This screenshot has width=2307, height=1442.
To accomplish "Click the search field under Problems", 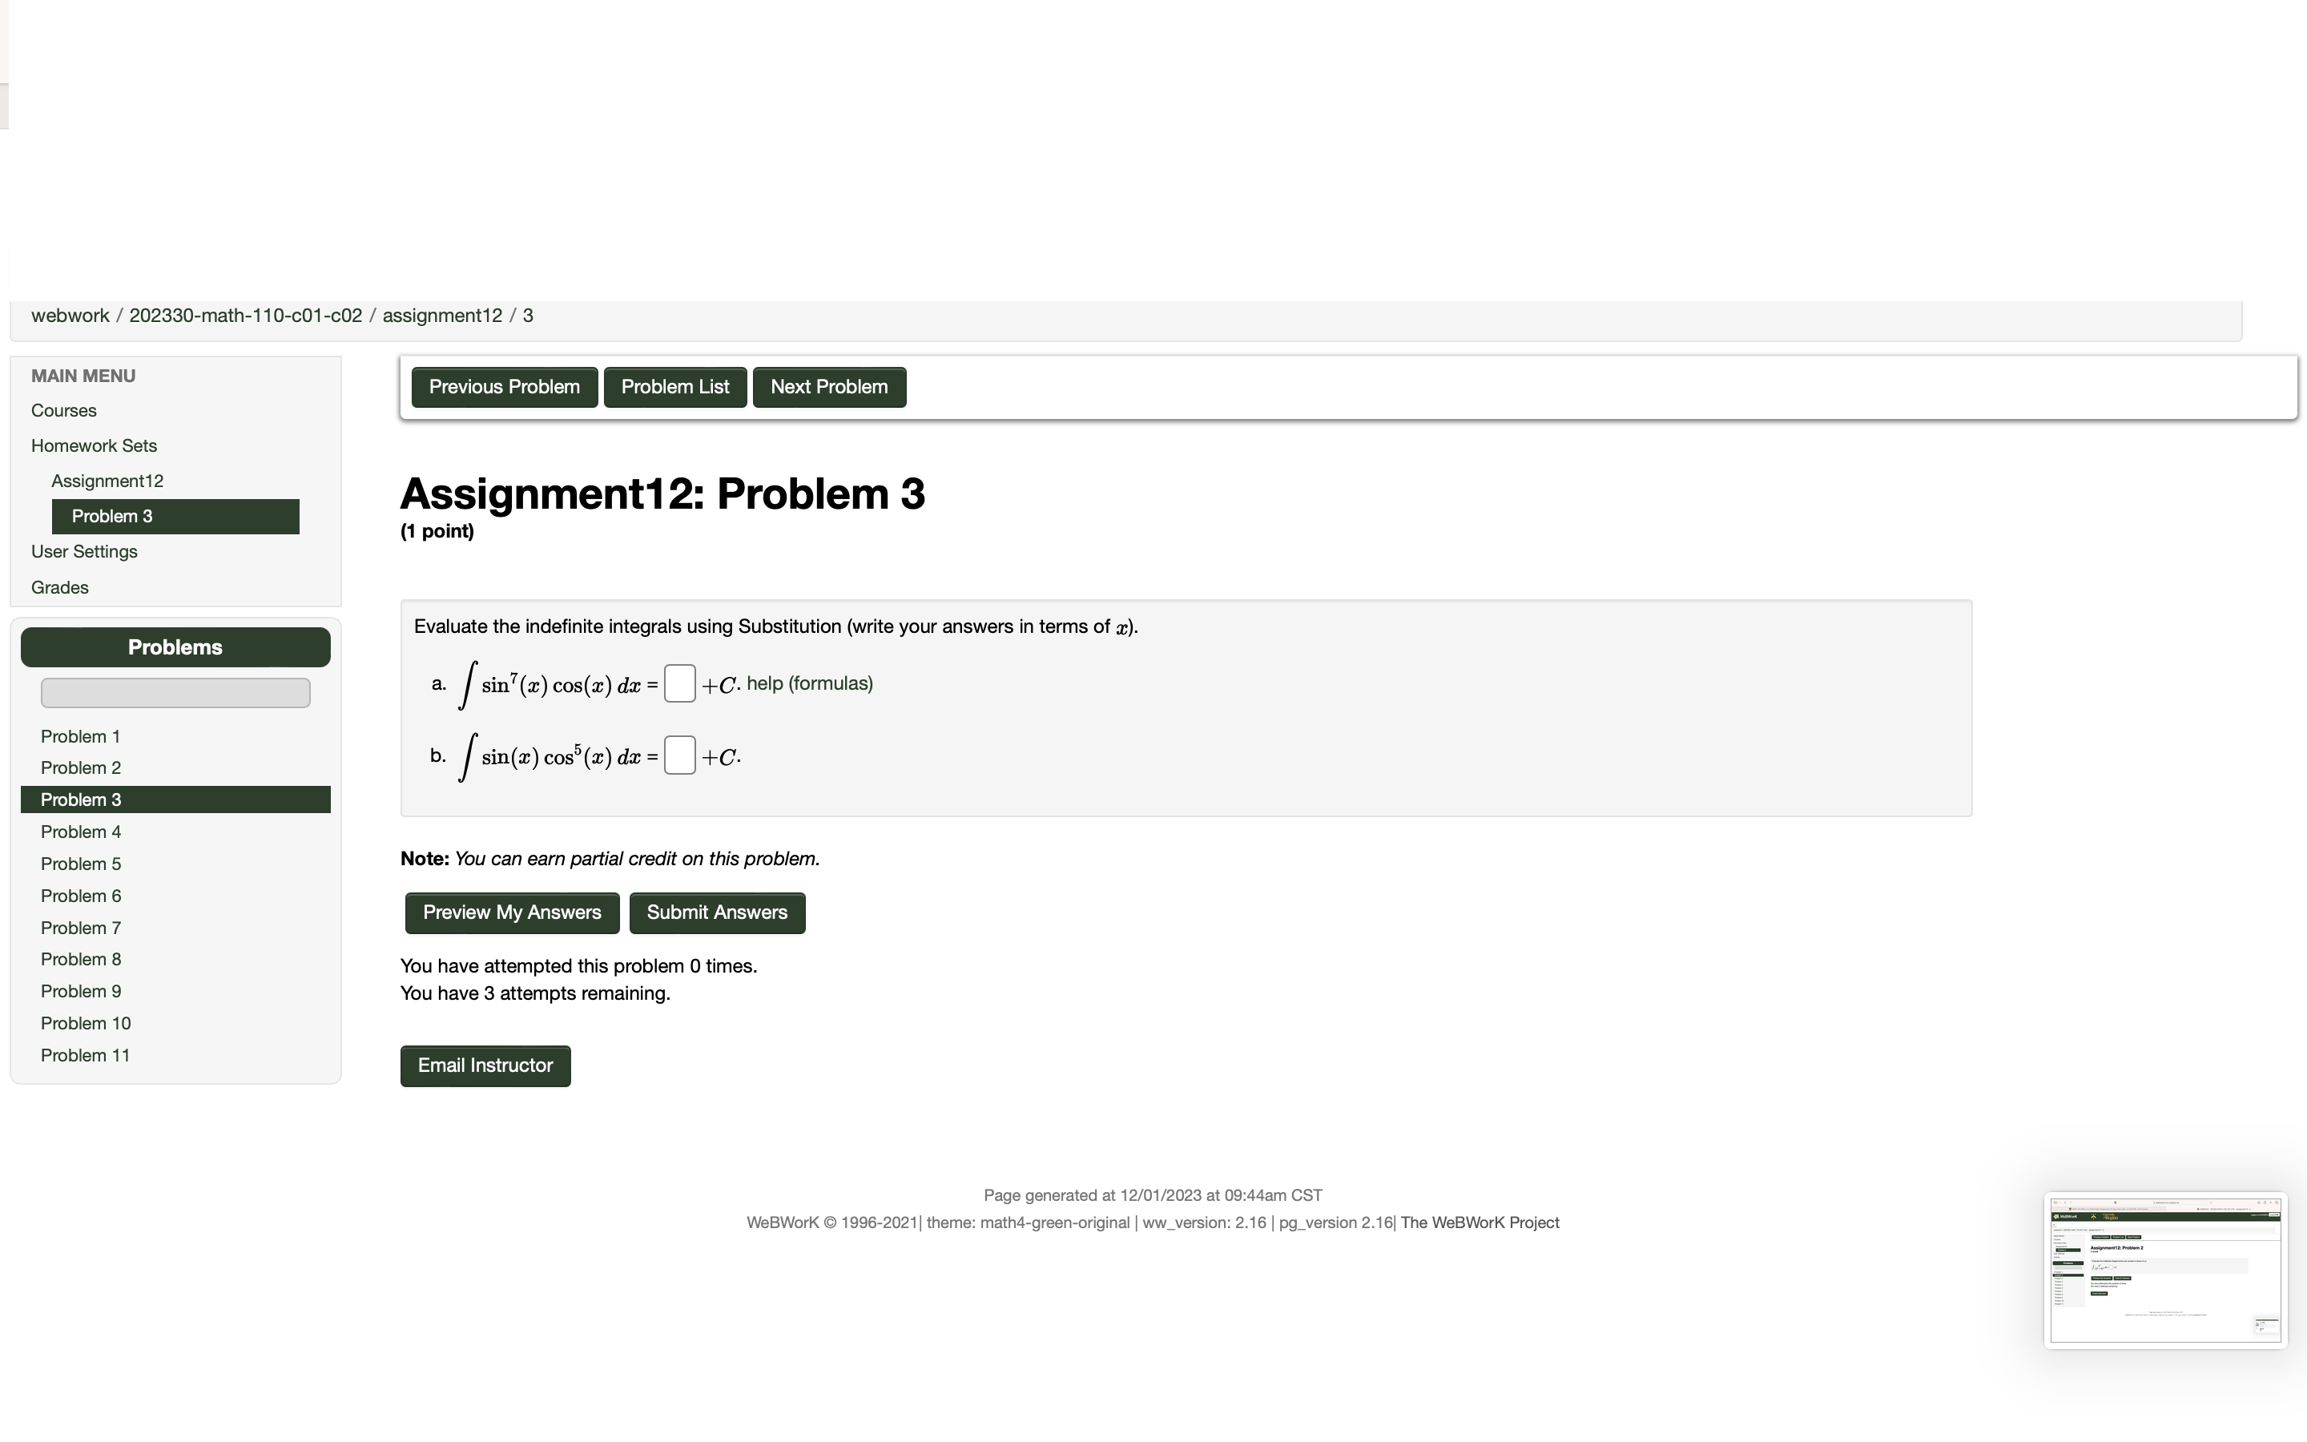I will 175,692.
